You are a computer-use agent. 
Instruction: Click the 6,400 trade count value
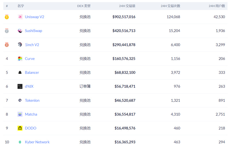coord(176,45)
